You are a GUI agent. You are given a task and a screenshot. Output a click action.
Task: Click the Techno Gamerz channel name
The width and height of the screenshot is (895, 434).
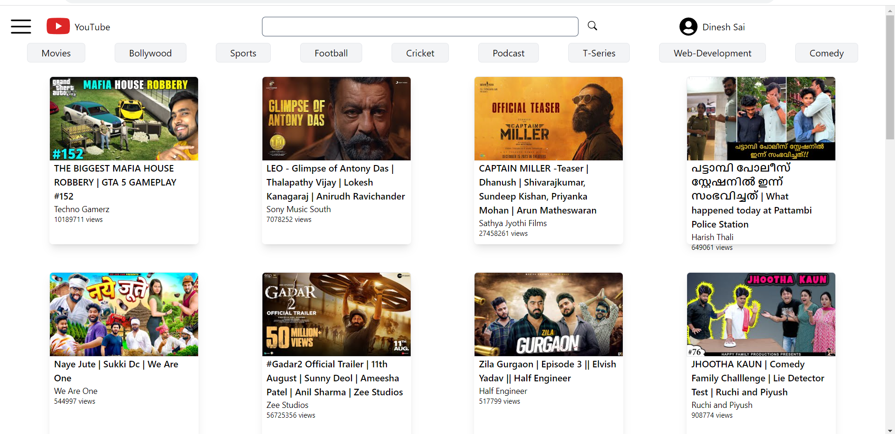tap(82, 209)
